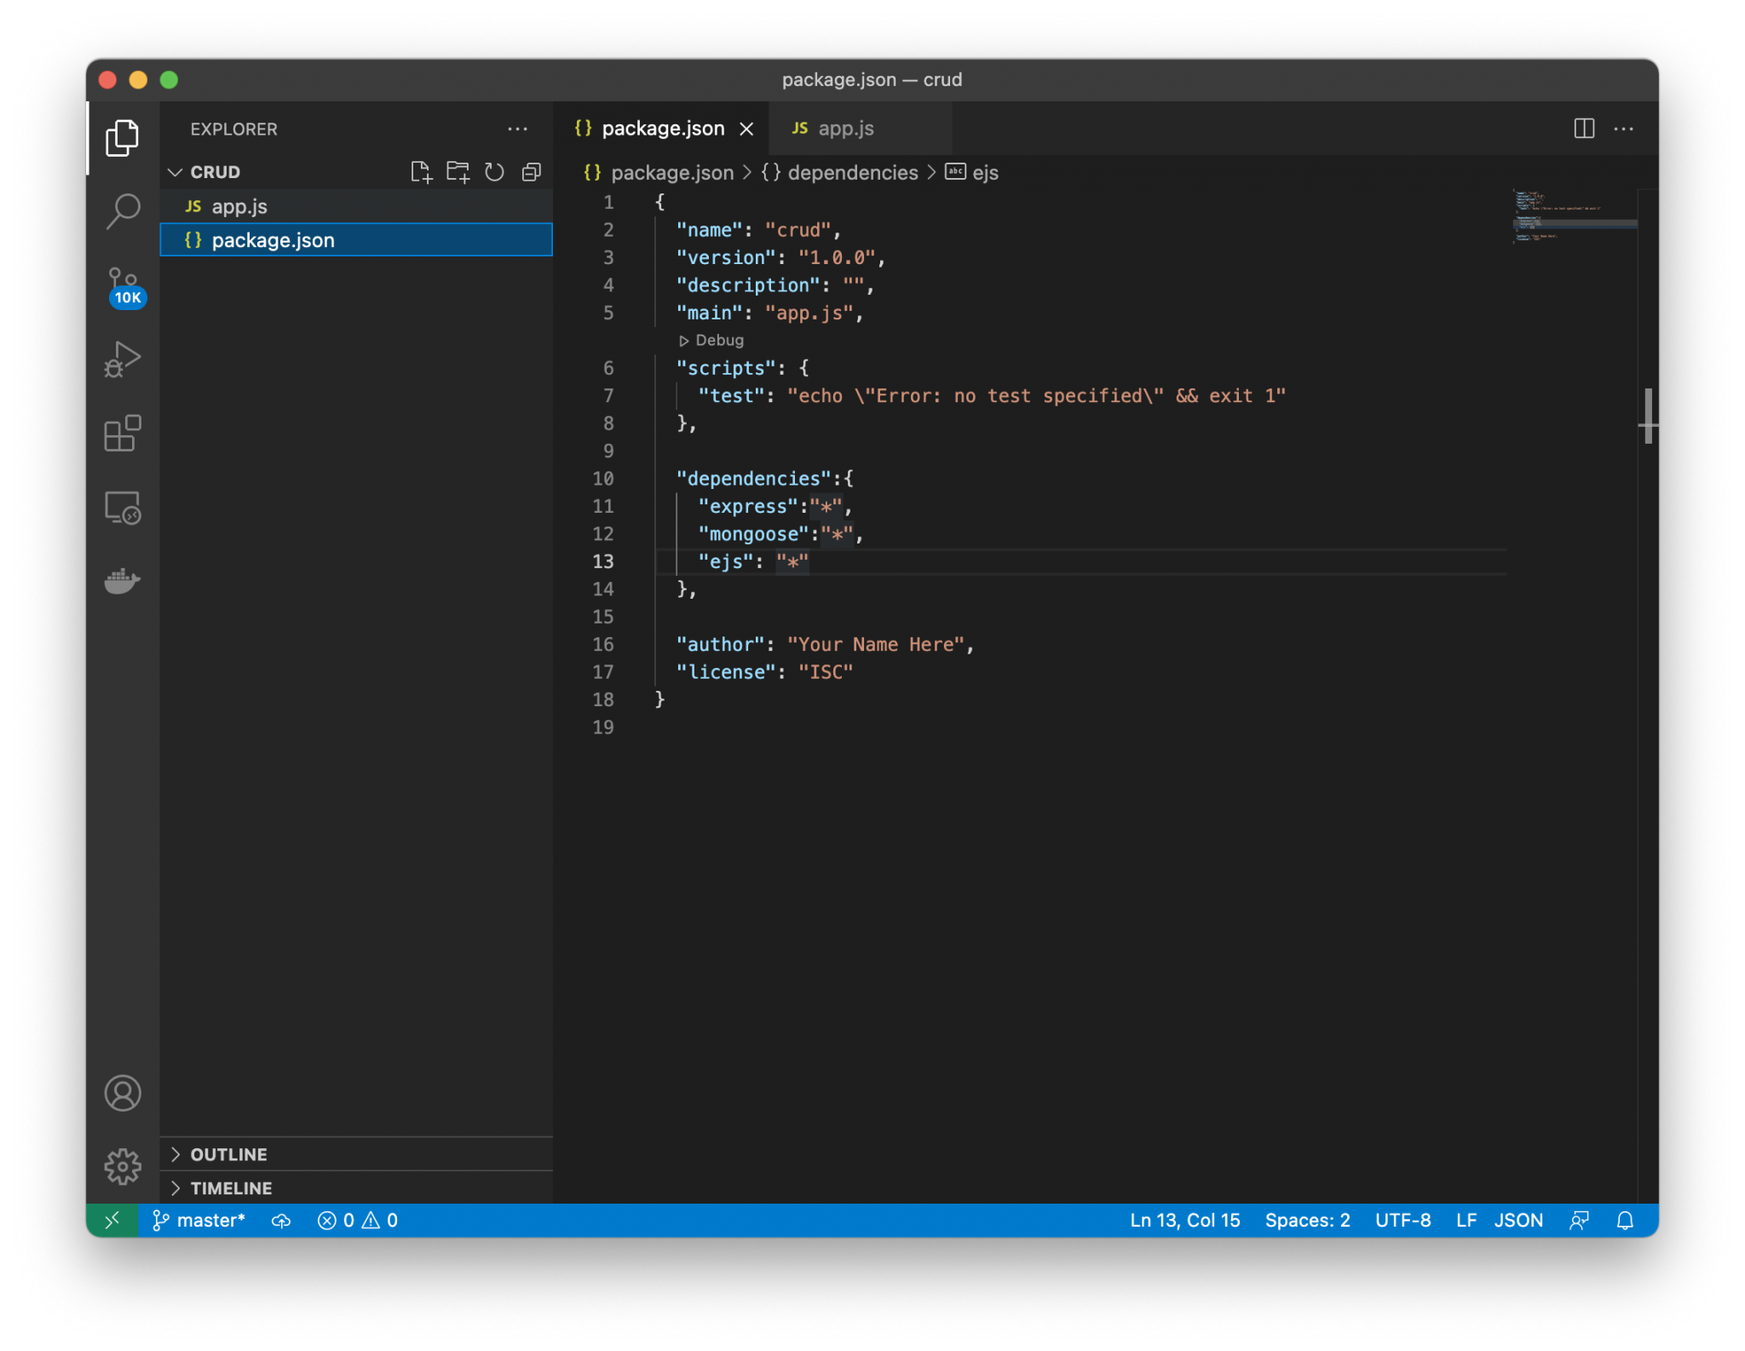Change UTF-8 file encoding
1745x1351 pixels.
[x=1402, y=1220]
